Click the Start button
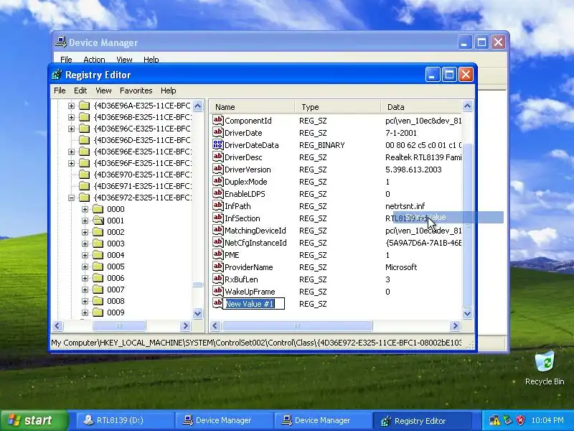The width and height of the screenshot is (574, 431). [x=34, y=420]
